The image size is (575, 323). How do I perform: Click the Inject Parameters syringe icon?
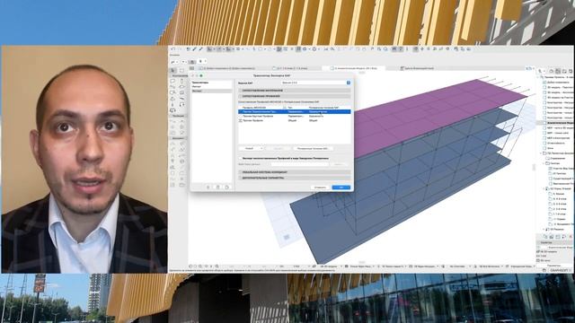200,49
